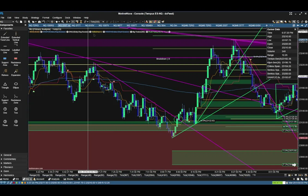Select the Resistance Zone tool
The image size is (308, 196).
(x=16, y=99)
